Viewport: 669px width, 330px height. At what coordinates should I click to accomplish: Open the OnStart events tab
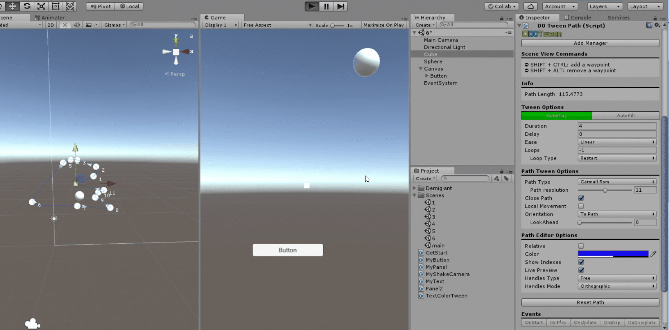534,322
